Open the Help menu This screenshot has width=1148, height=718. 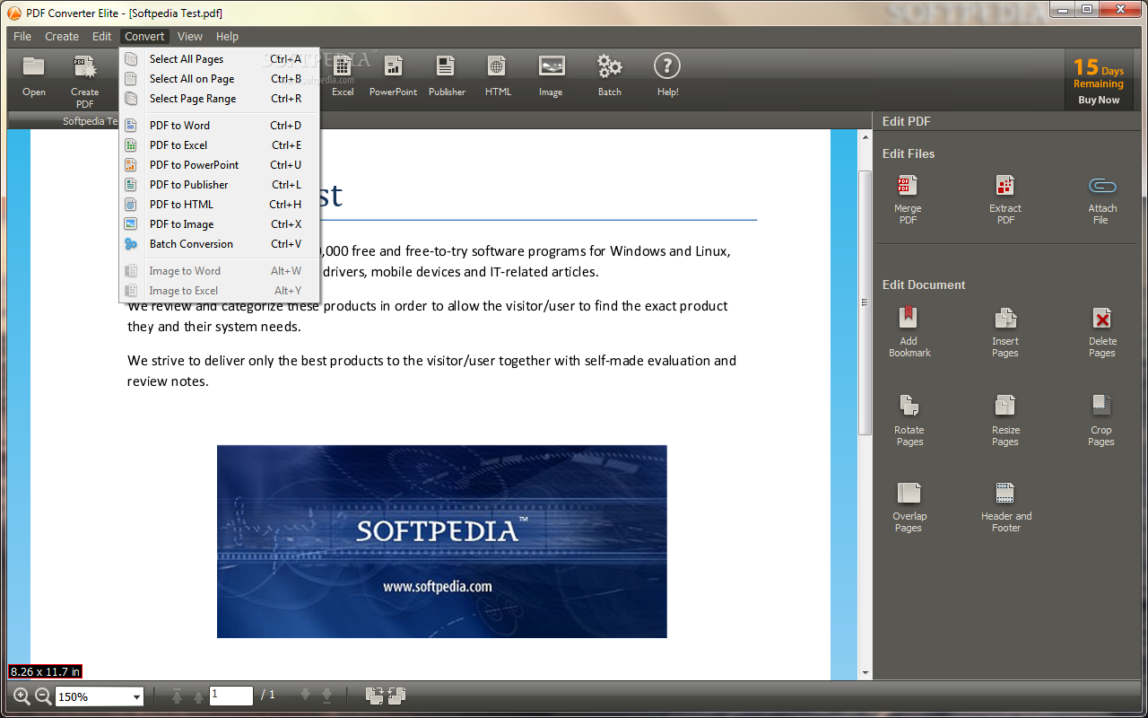coord(228,37)
